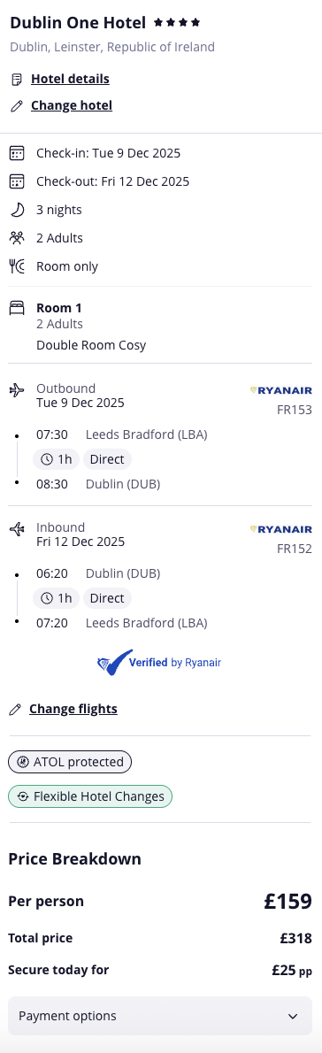The width and height of the screenshot is (322, 1053).
Task: Click the Room 1 bed icon
Action: [17, 308]
